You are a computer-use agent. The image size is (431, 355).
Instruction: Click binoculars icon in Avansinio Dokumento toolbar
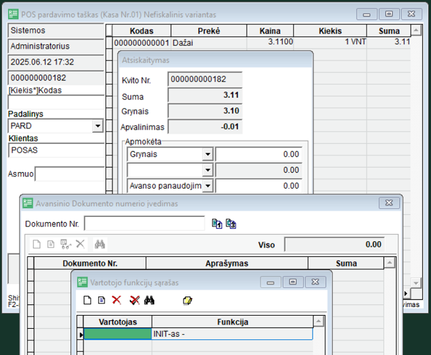pos(100,244)
